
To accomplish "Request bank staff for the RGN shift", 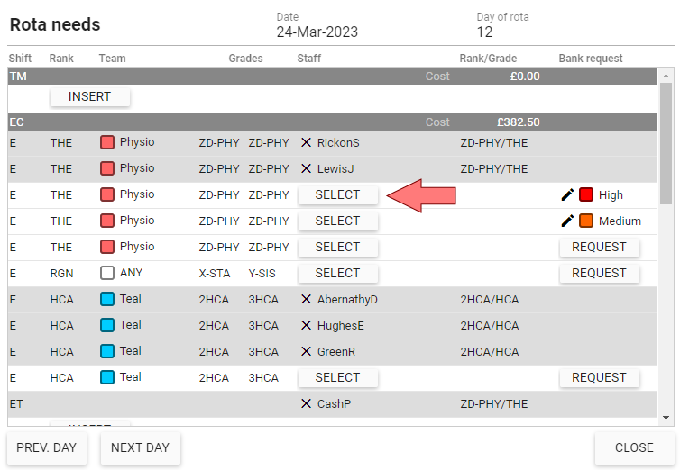I will click(599, 273).
